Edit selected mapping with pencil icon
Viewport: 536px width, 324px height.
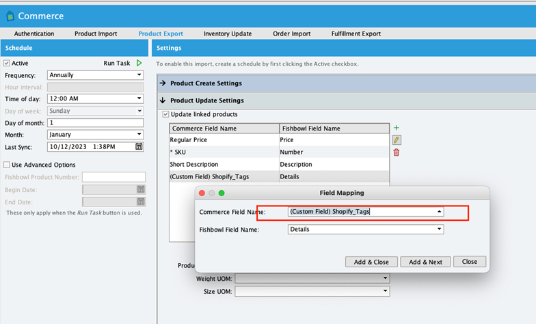coord(397,139)
